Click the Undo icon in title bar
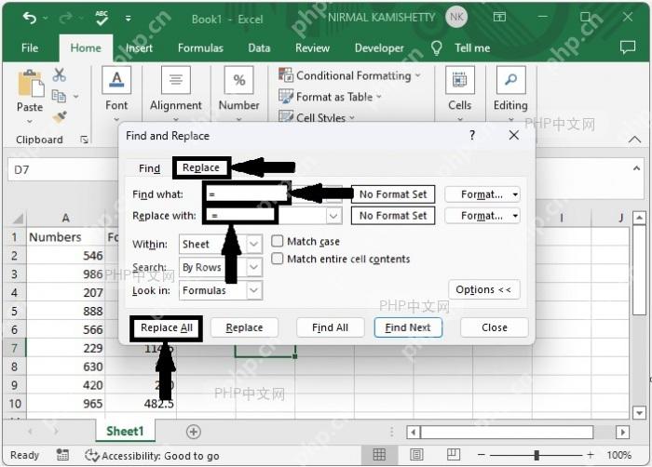The width and height of the screenshot is (652, 467). coord(30,18)
